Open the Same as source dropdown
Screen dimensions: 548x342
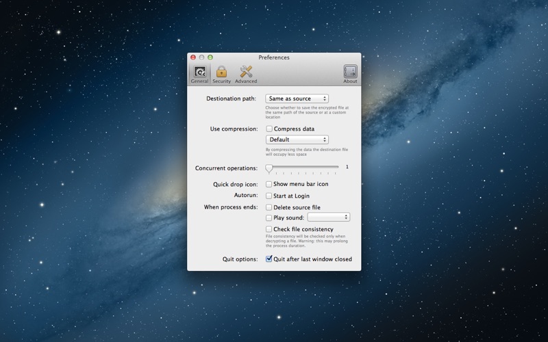[297, 98]
